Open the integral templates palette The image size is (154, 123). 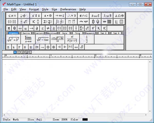click(x=60, y=22)
